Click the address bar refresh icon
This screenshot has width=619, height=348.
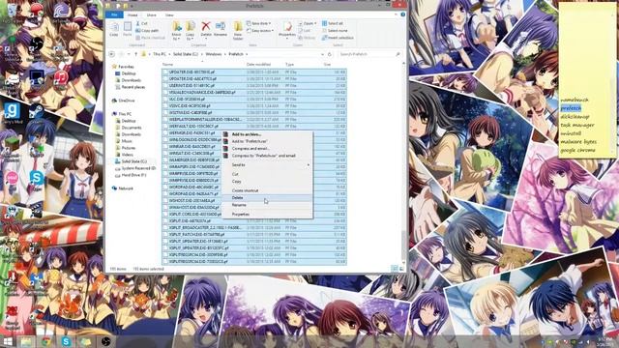pos(329,54)
